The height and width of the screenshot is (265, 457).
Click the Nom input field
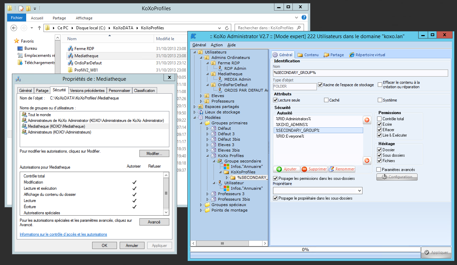click(x=360, y=73)
